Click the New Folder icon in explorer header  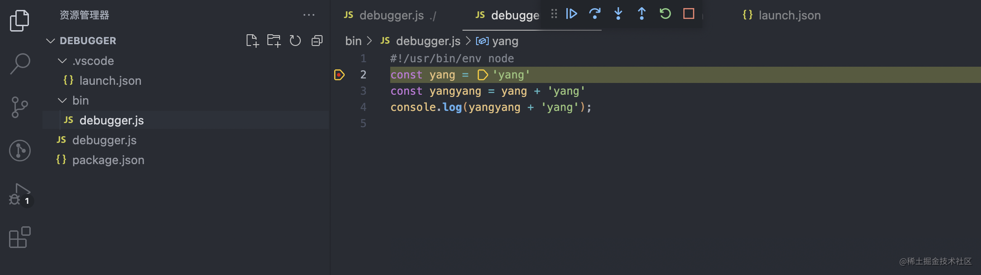click(x=274, y=41)
